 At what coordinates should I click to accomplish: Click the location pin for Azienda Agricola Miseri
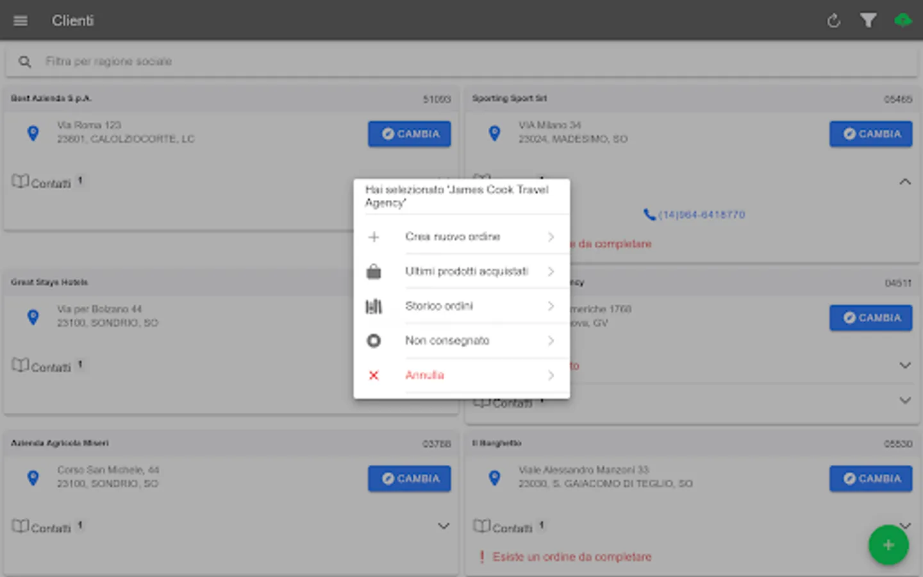33,478
